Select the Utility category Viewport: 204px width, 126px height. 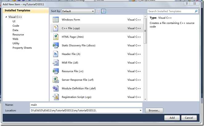coord(16,43)
